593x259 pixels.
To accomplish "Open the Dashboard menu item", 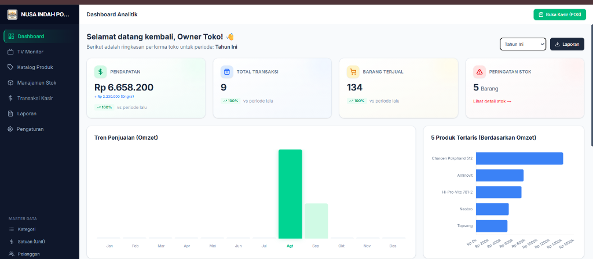I will (x=39, y=37).
